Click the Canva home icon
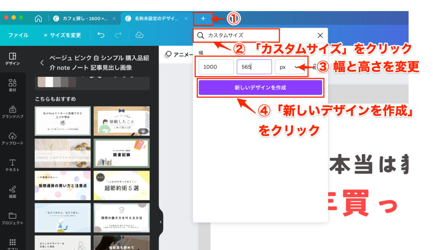Image resolution: width=433 pixels, height=250 pixels. pyautogui.click(x=38, y=19)
